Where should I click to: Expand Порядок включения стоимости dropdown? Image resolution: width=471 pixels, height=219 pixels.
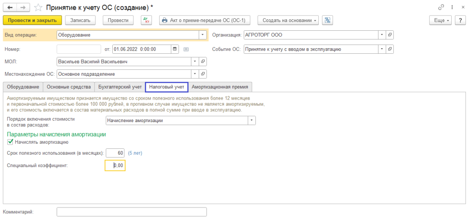tap(251, 121)
